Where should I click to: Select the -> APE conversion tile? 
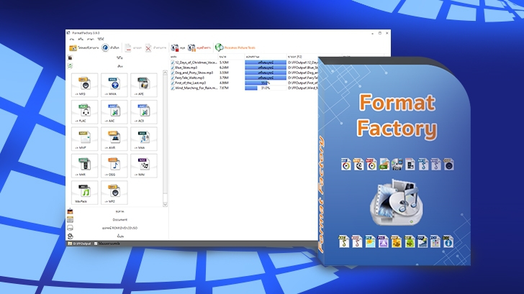click(x=144, y=85)
